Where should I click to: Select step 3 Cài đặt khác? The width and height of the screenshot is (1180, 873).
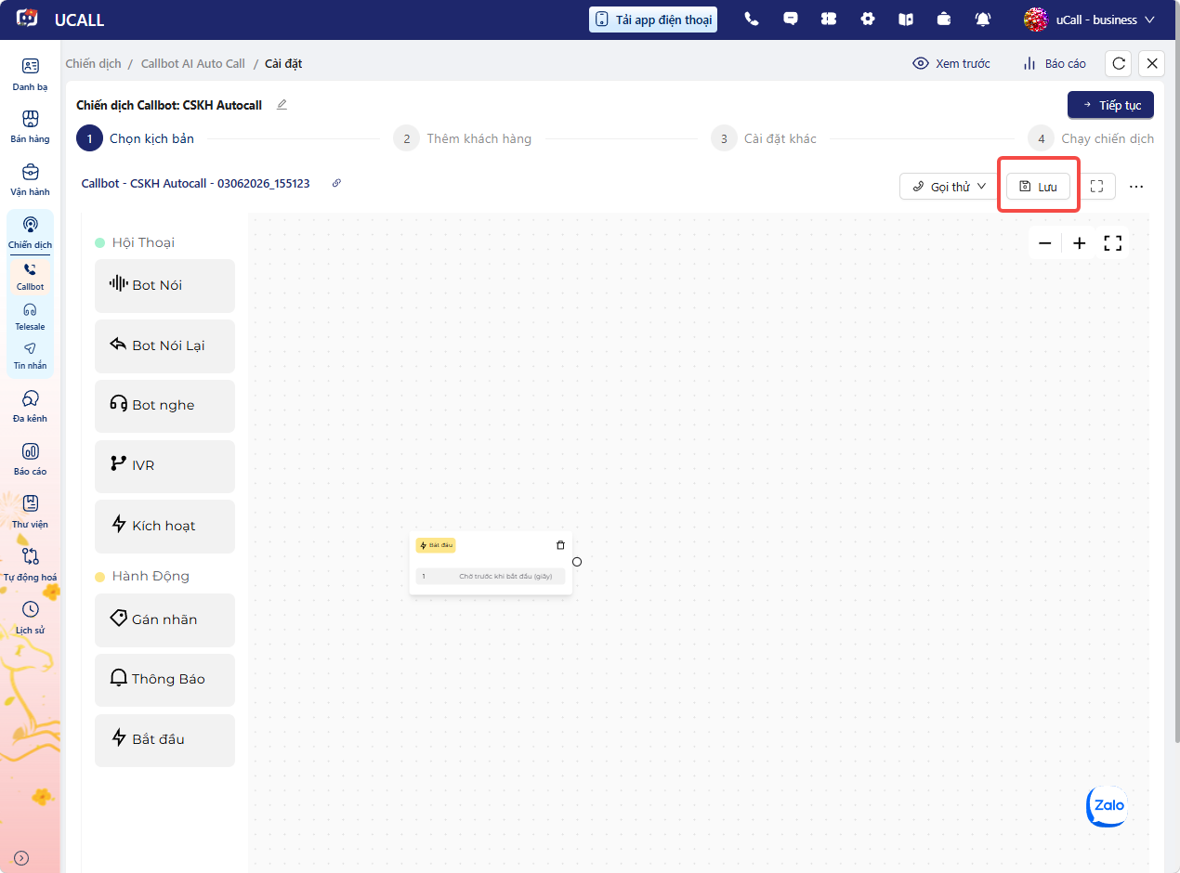point(764,138)
